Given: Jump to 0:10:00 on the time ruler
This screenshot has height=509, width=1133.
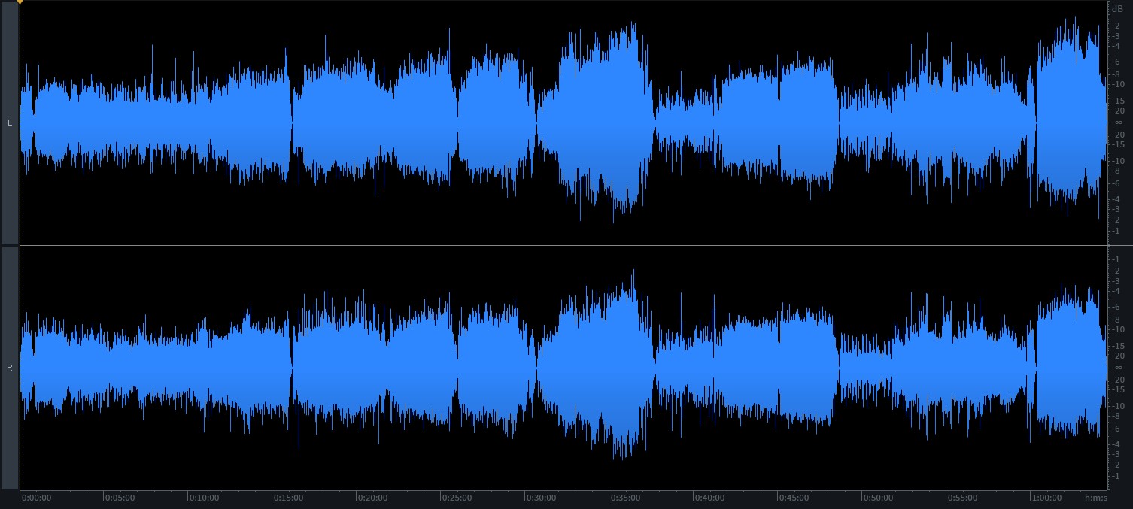Looking at the screenshot, I should [x=204, y=498].
